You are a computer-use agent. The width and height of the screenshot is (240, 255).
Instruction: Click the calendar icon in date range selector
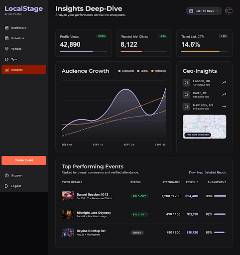tap(191, 11)
